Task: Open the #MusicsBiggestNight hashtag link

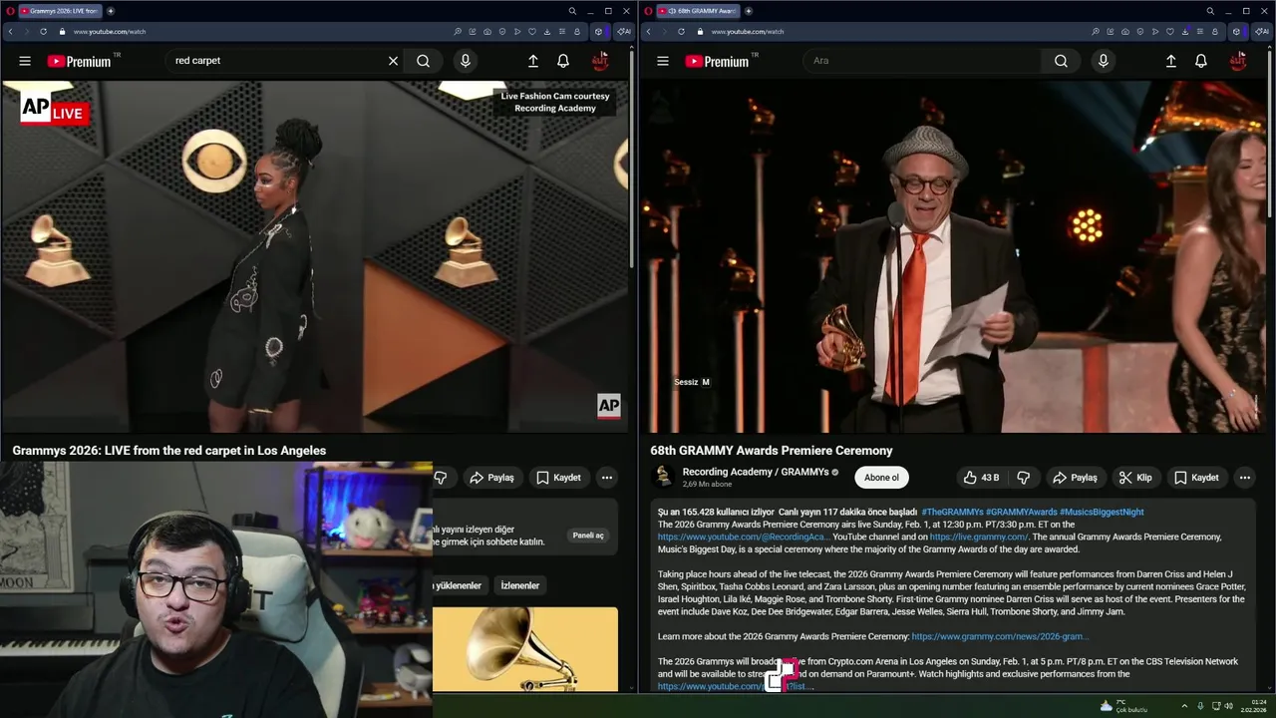Action: 1102,512
